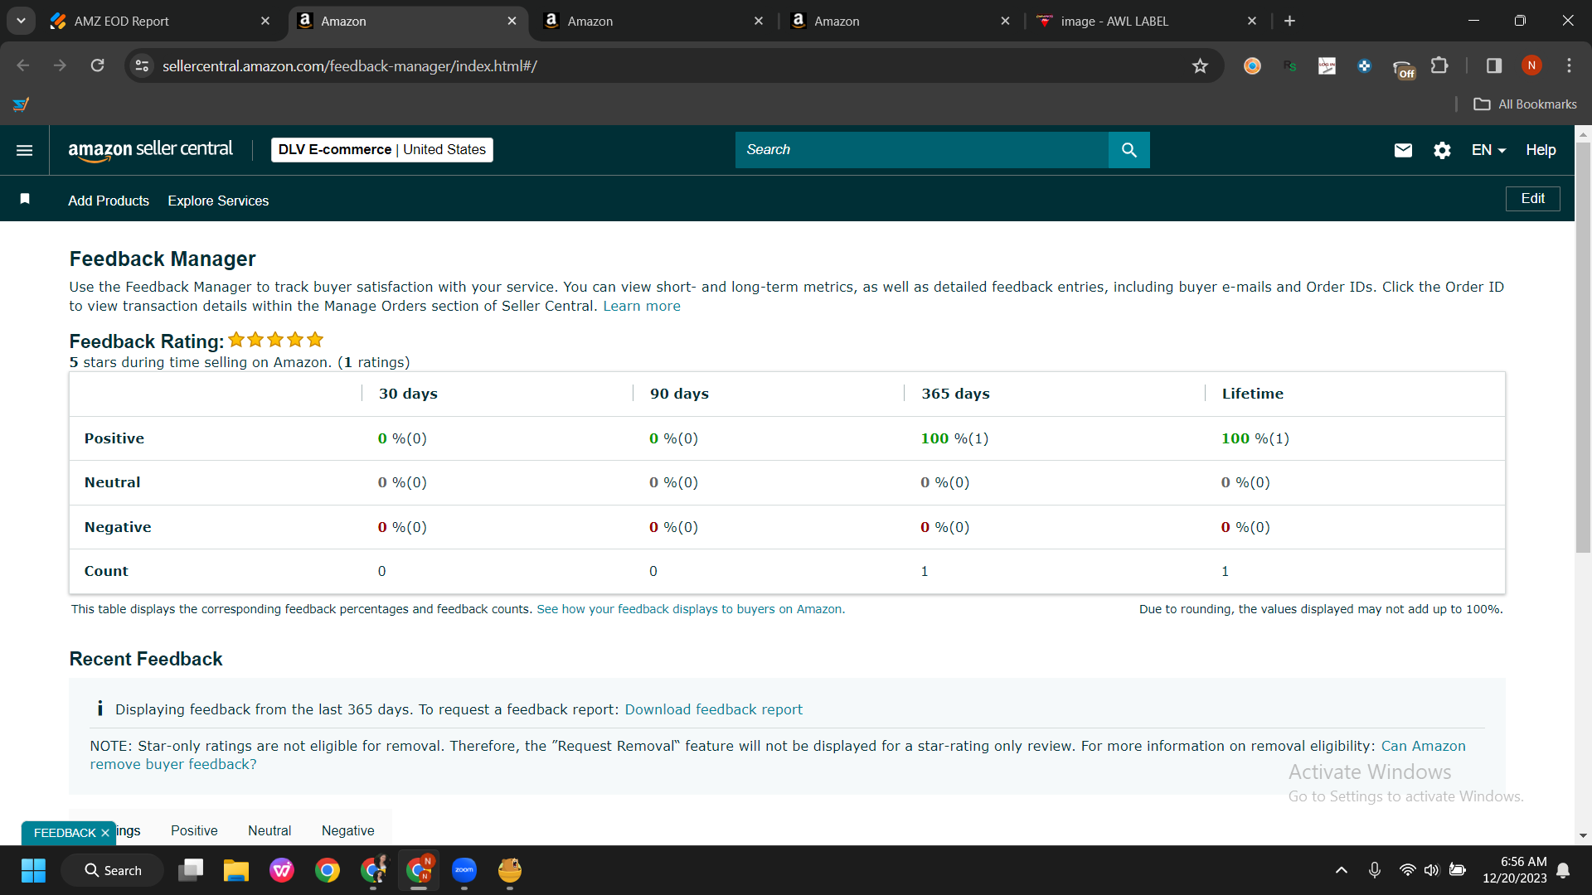This screenshot has width=1592, height=895.
Task: Open the Help link
Action: point(1541,150)
